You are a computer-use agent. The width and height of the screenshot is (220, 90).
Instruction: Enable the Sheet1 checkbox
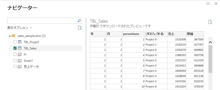point(15,61)
